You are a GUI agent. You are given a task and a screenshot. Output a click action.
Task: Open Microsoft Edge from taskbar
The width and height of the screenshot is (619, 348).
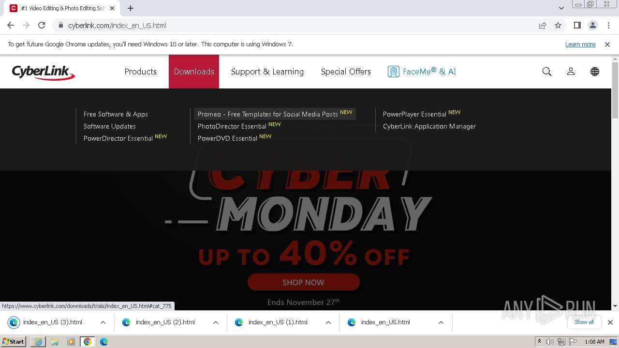pyautogui.click(x=104, y=342)
